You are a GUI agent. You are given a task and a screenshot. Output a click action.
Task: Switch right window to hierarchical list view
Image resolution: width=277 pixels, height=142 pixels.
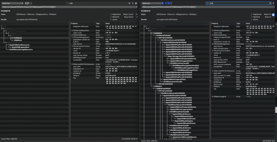click(x=167, y=3)
